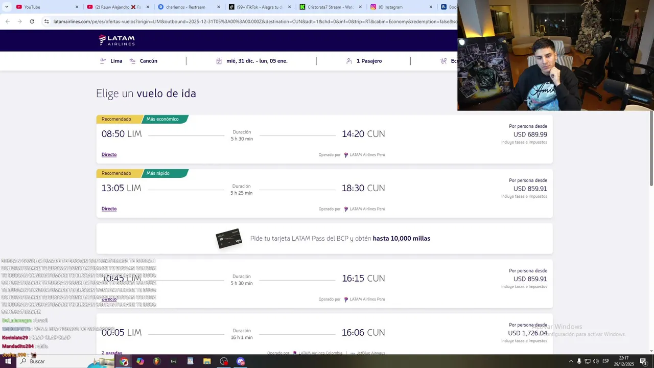
Task: Click Directo link on the 13:05 flight
Action: click(x=109, y=209)
